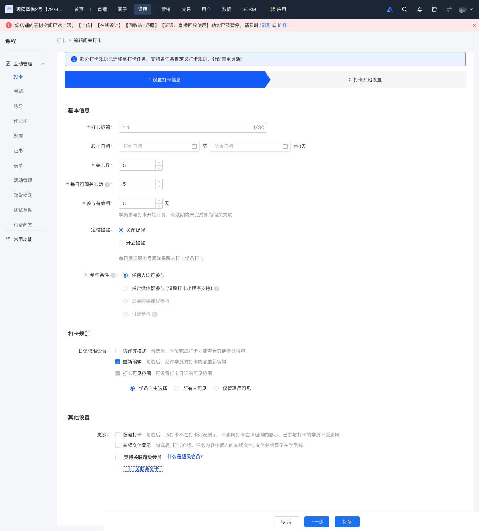Open the 营销 top menu

166,9
